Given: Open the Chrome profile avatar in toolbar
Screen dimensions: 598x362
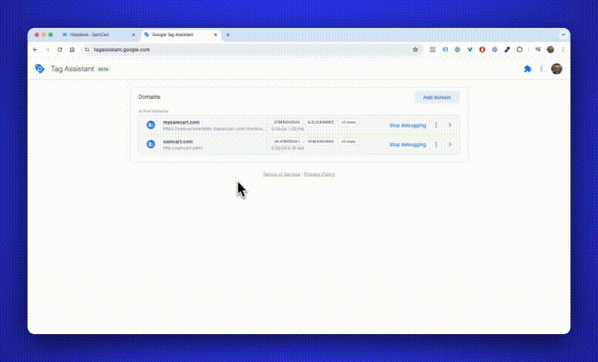Looking at the screenshot, I should 550,50.
